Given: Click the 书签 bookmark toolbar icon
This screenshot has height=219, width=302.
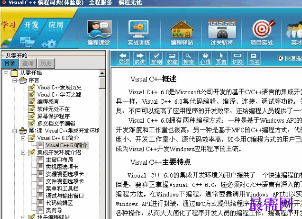Looking at the screenshot, I should [254, 59].
